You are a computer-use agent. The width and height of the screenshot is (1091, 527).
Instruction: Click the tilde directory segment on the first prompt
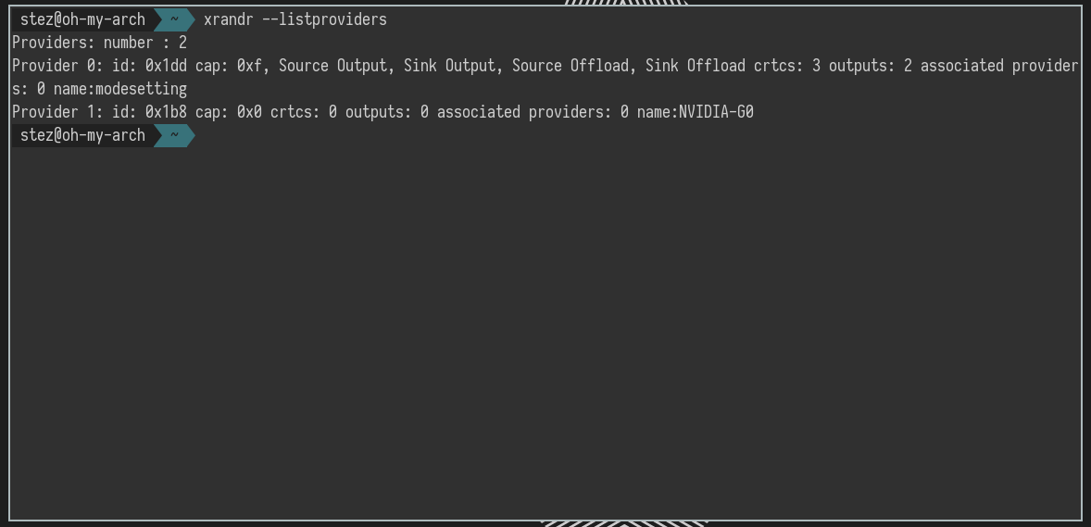(173, 19)
